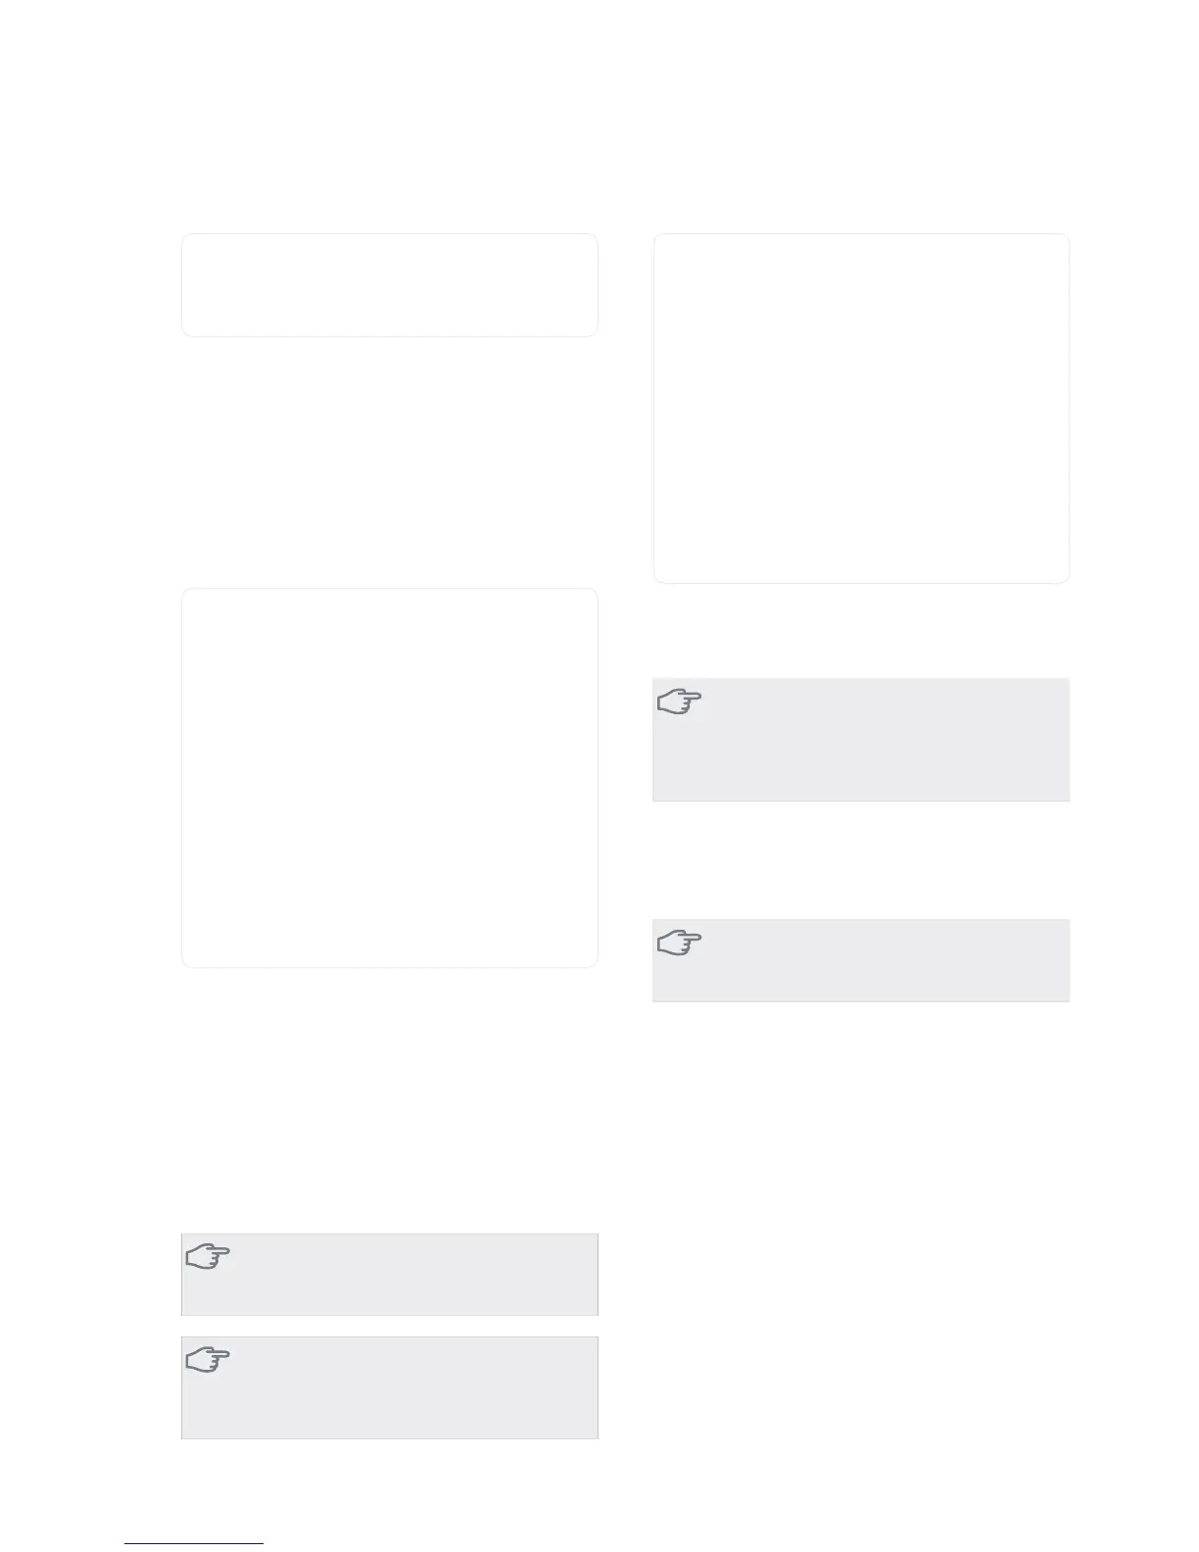Click the gutter between the left and right columns
This screenshot has height=1552, width=1199.
point(626,833)
